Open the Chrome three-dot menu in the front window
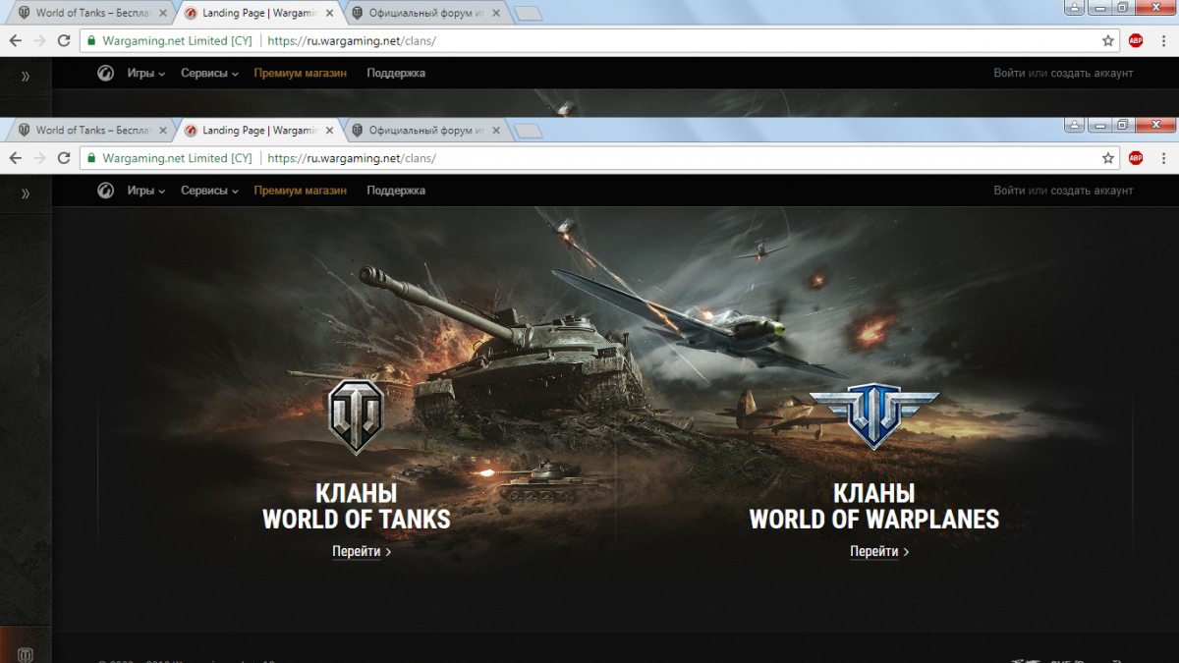The width and height of the screenshot is (1179, 663). tap(1163, 158)
